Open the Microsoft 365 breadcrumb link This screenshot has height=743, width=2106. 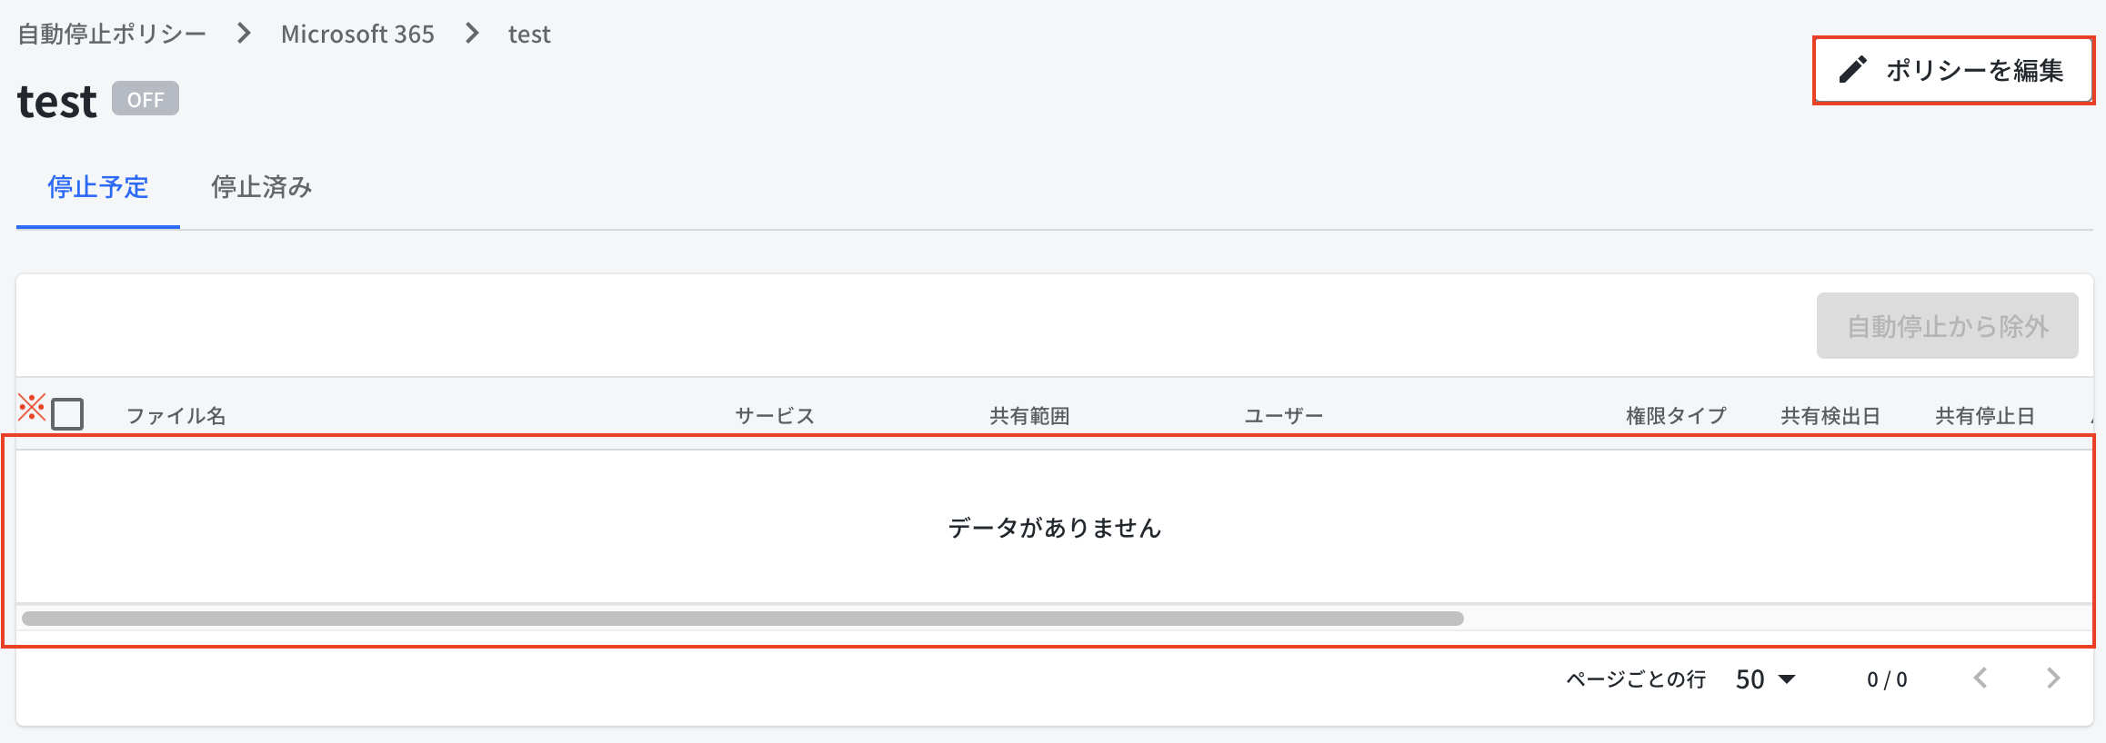[357, 34]
